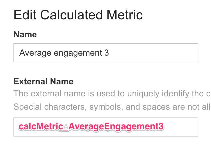This screenshot has height=148, width=211.
Task: Click into the Name input field
Action: pyautogui.click(x=106, y=53)
